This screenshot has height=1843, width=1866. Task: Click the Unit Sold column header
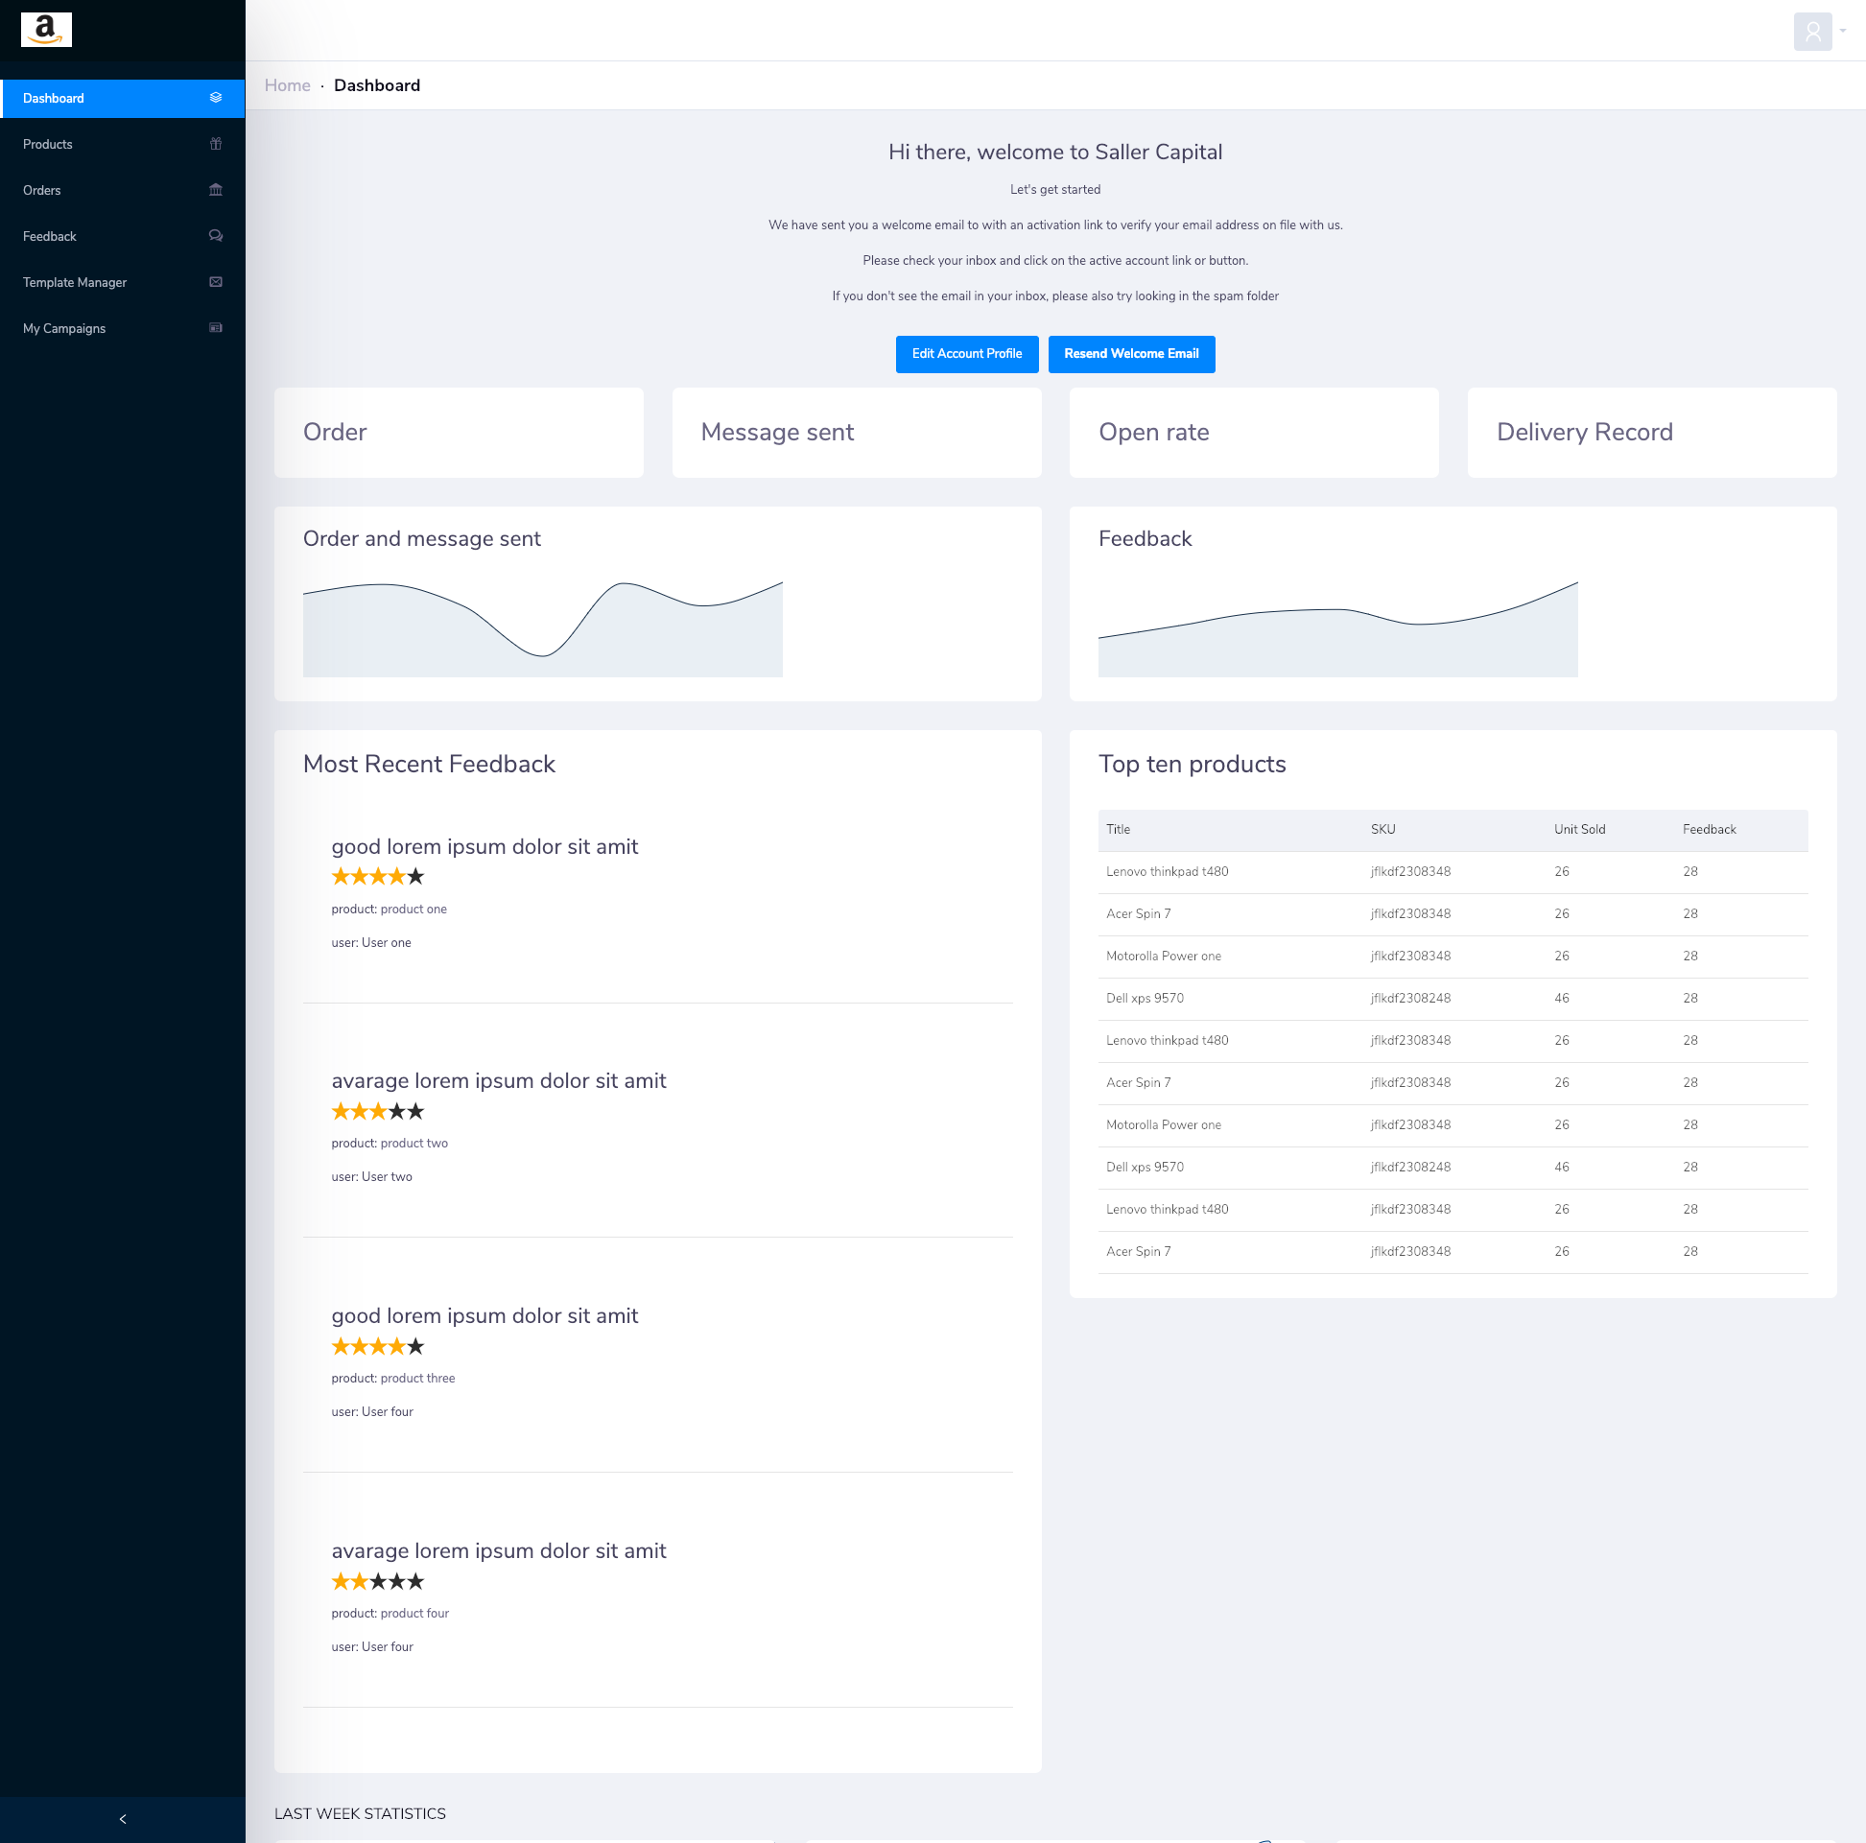pyautogui.click(x=1579, y=829)
